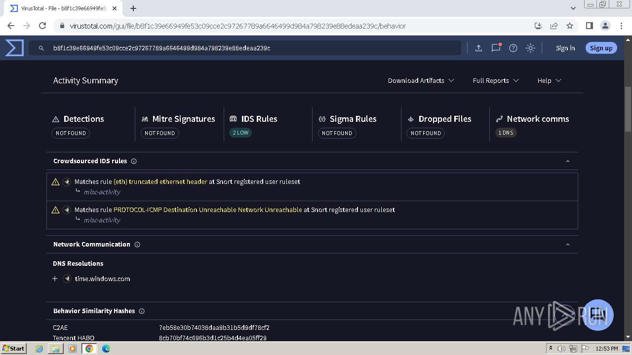Click the misc-activity label under ICMP Destination Unreachable

tap(102, 220)
